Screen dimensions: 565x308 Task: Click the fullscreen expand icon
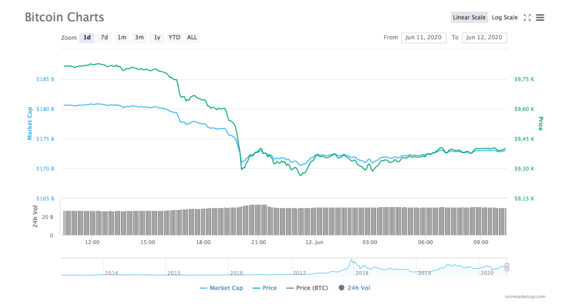point(527,17)
